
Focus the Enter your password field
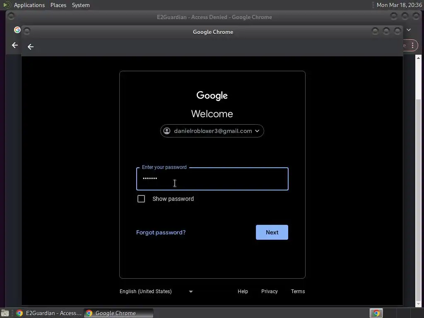(x=212, y=179)
